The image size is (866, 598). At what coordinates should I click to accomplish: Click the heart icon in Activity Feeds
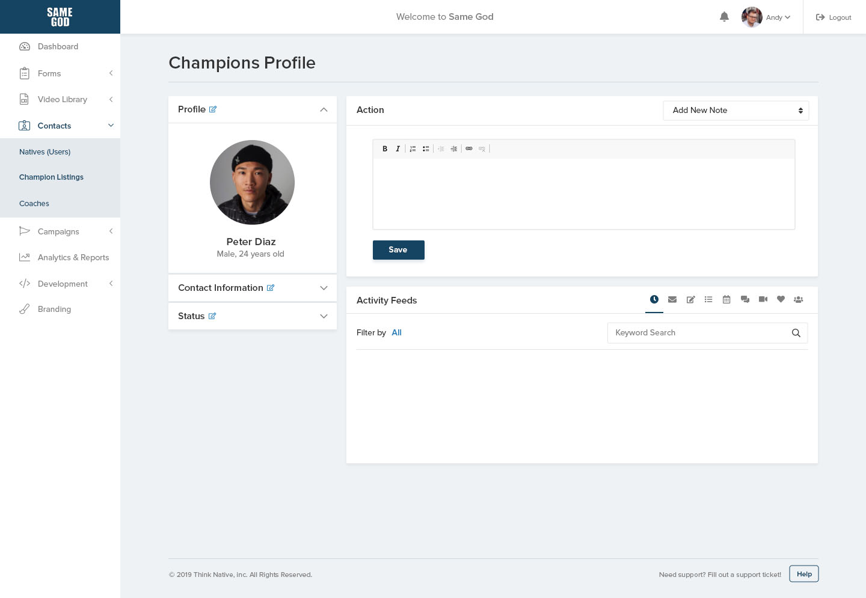click(x=781, y=299)
